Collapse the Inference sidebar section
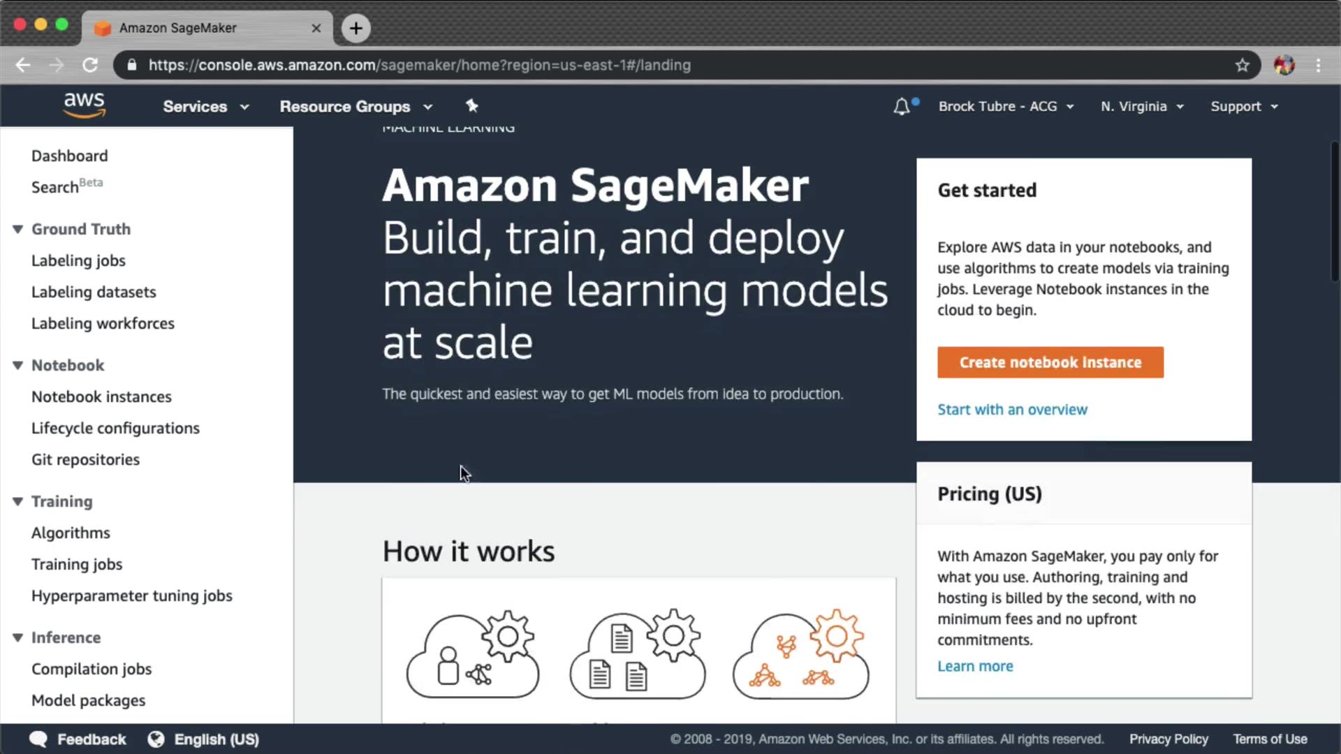The image size is (1341, 754). tap(18, 637)
